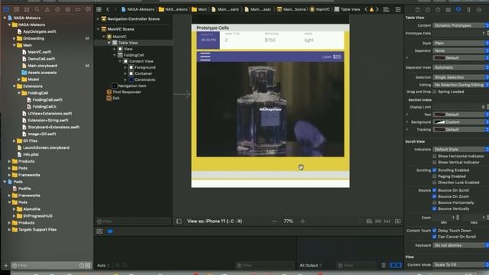Show the Connections inspector
This screenshot has width=489, height=275.
(479, 10)
